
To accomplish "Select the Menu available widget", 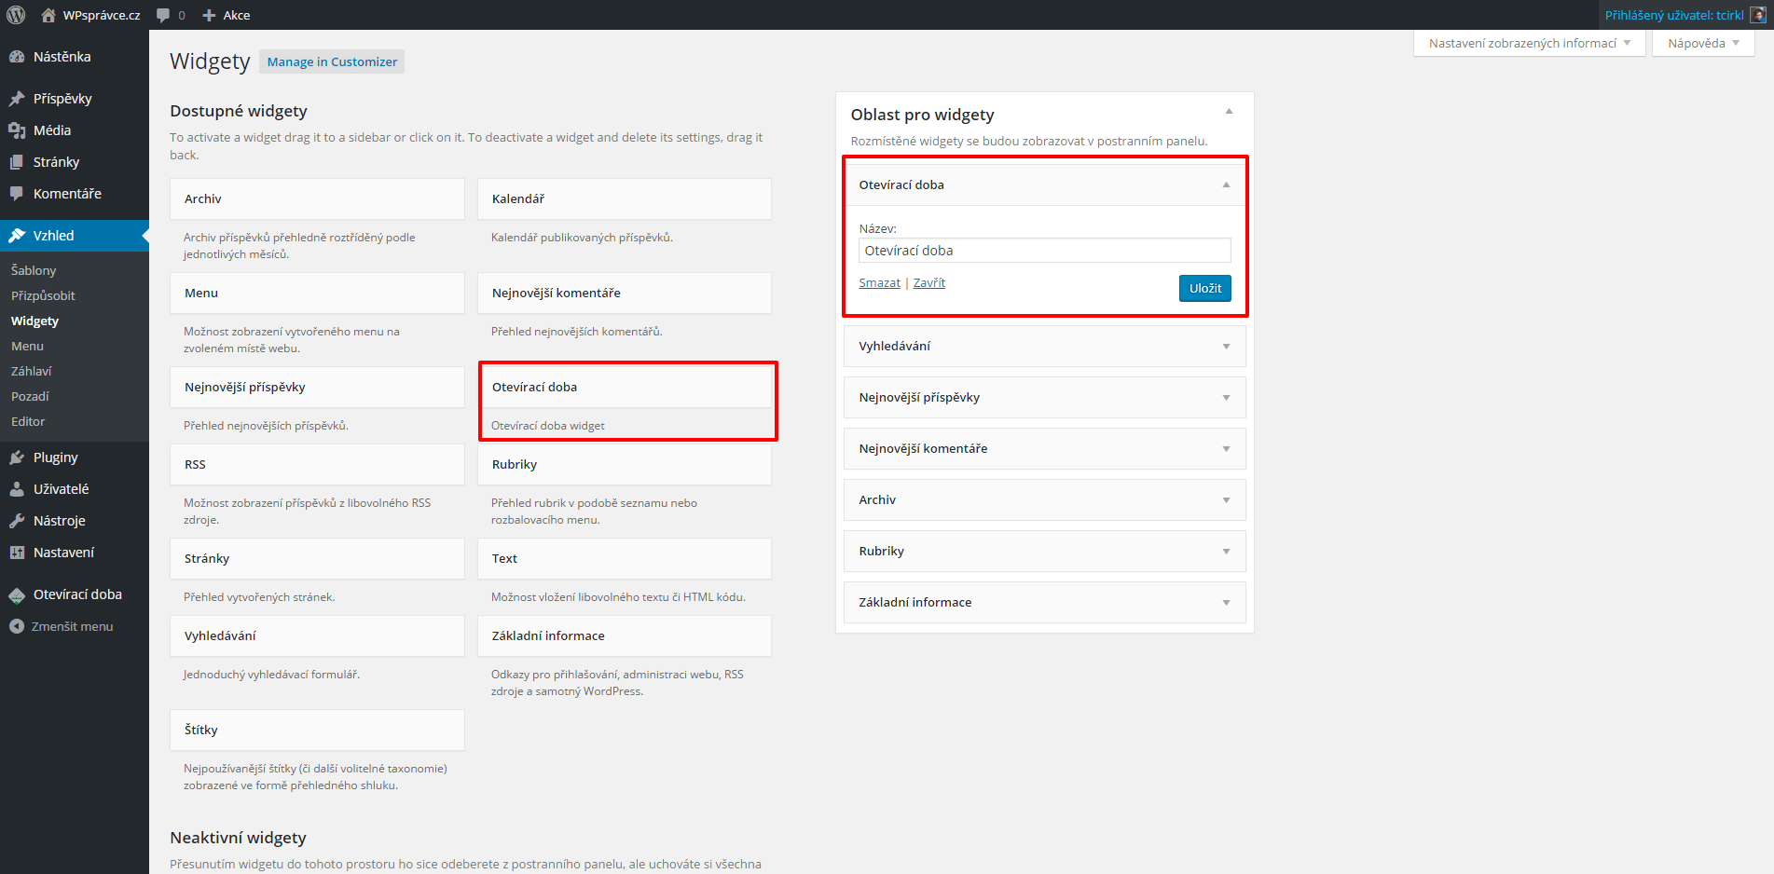I will [x=317, y=294].
